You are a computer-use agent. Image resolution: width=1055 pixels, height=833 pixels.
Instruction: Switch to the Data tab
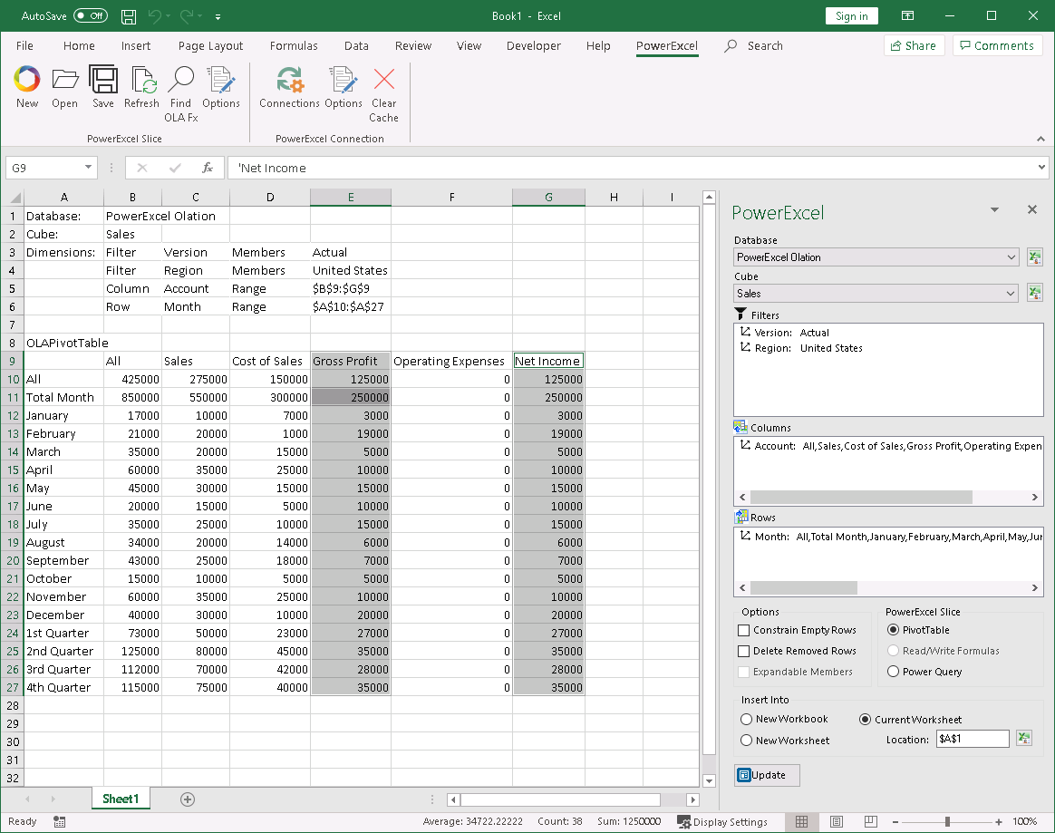pos(356,45)
